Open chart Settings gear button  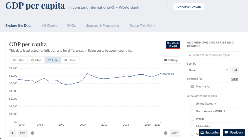tap(171, 60)
